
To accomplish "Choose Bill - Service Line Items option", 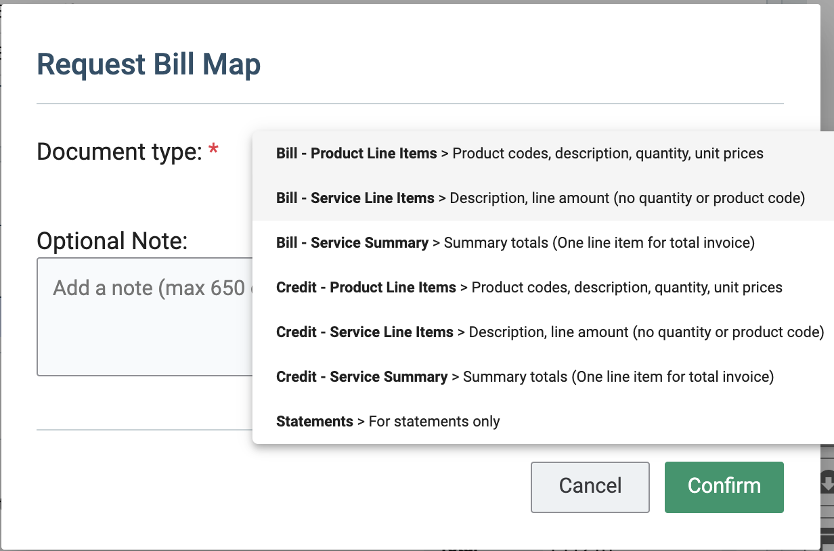I will tap(540, 198).
